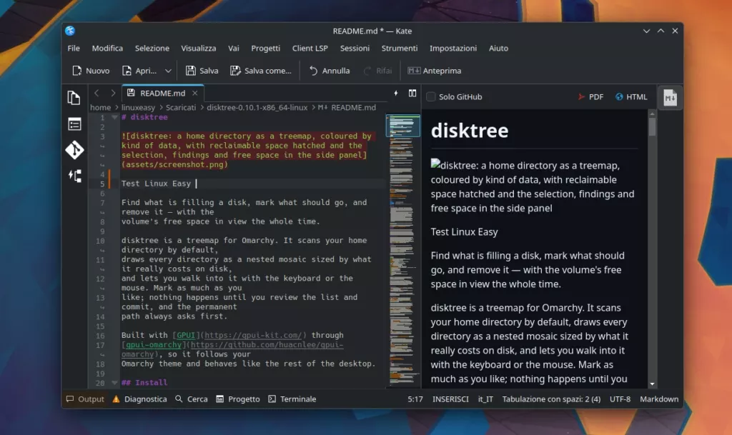Click the 'Keep above' window chevron up button
This screenshot has height=435, width=732.
point(661,31)
